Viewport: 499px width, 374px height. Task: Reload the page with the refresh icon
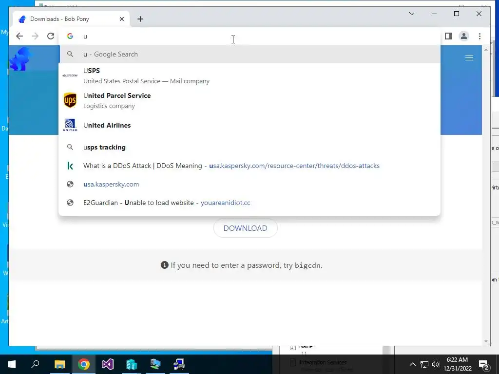click(51, 36)
